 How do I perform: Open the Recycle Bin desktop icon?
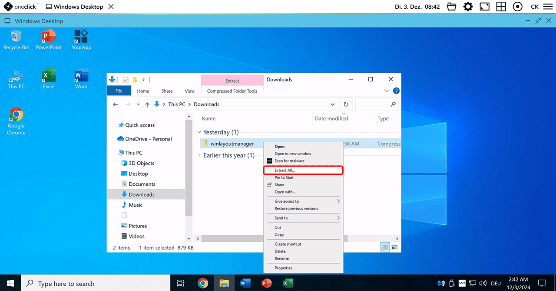pos(16,39)
